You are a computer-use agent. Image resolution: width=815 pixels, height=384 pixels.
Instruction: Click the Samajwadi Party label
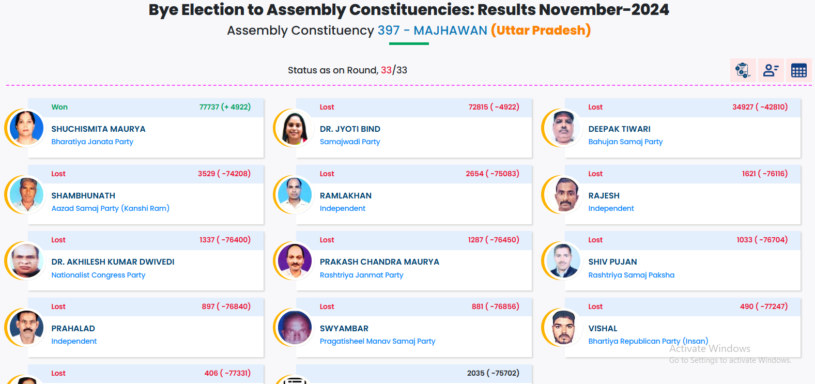pos(350,142)
